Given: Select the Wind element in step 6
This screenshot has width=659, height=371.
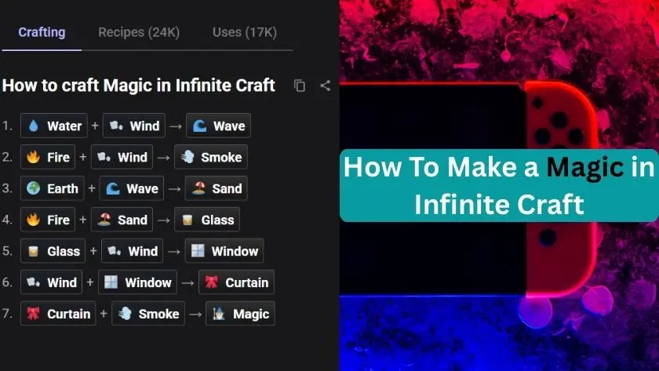Looking at the screenshot, I should [51, 282].
